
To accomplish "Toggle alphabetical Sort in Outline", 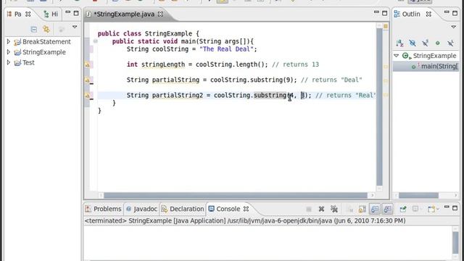I will pos(399,43).
